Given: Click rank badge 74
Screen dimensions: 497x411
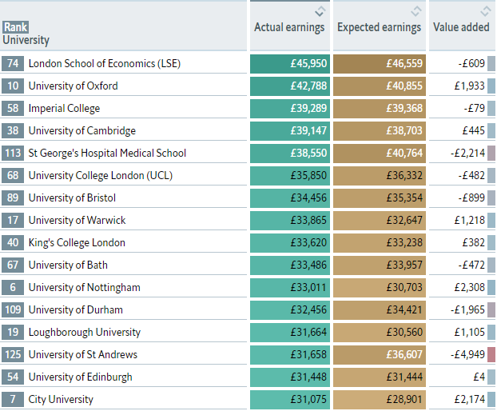Looking at the screenshot, I should (13, 64).
